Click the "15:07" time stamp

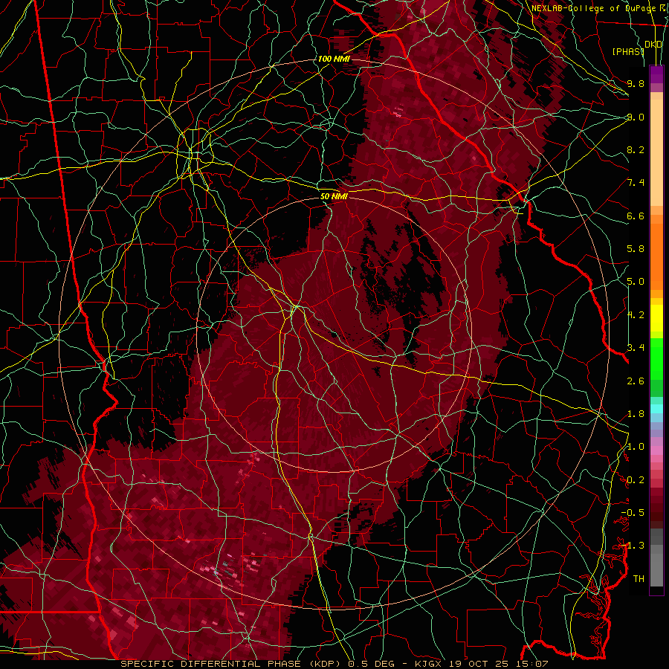pyautogui.click(x=531, y=664)
